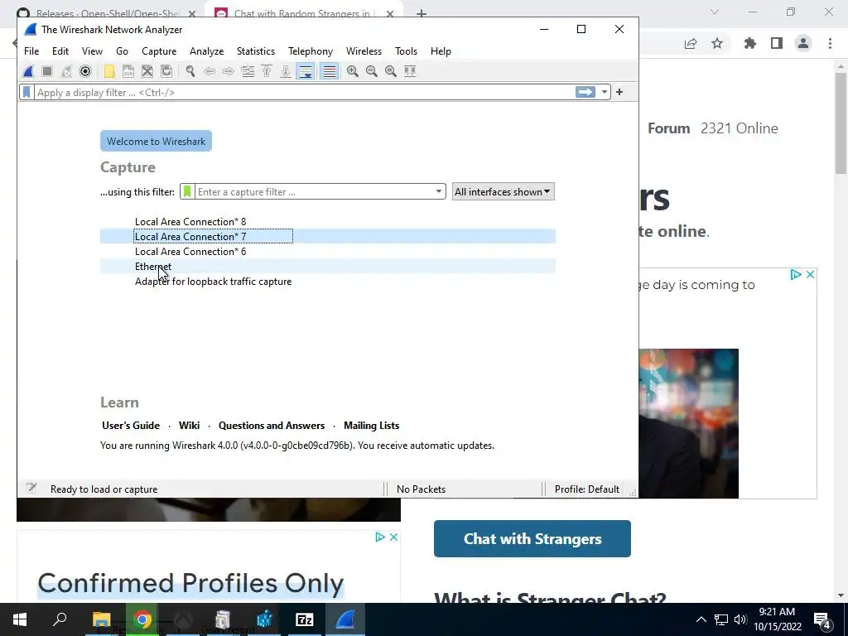Toggle packet list colorization

(x=330, y=71)
